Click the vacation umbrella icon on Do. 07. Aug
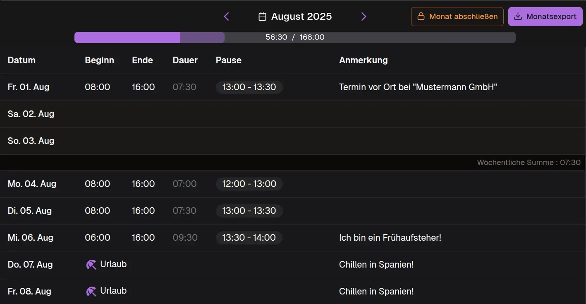This screenshot has width=586, height=304. click(x=91, y=265)
